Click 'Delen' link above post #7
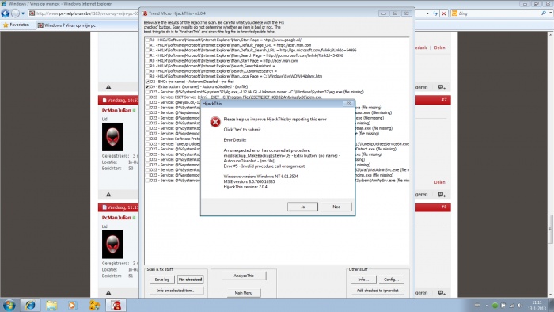Viewport: 554px width, 312px height. coord(439,48)
